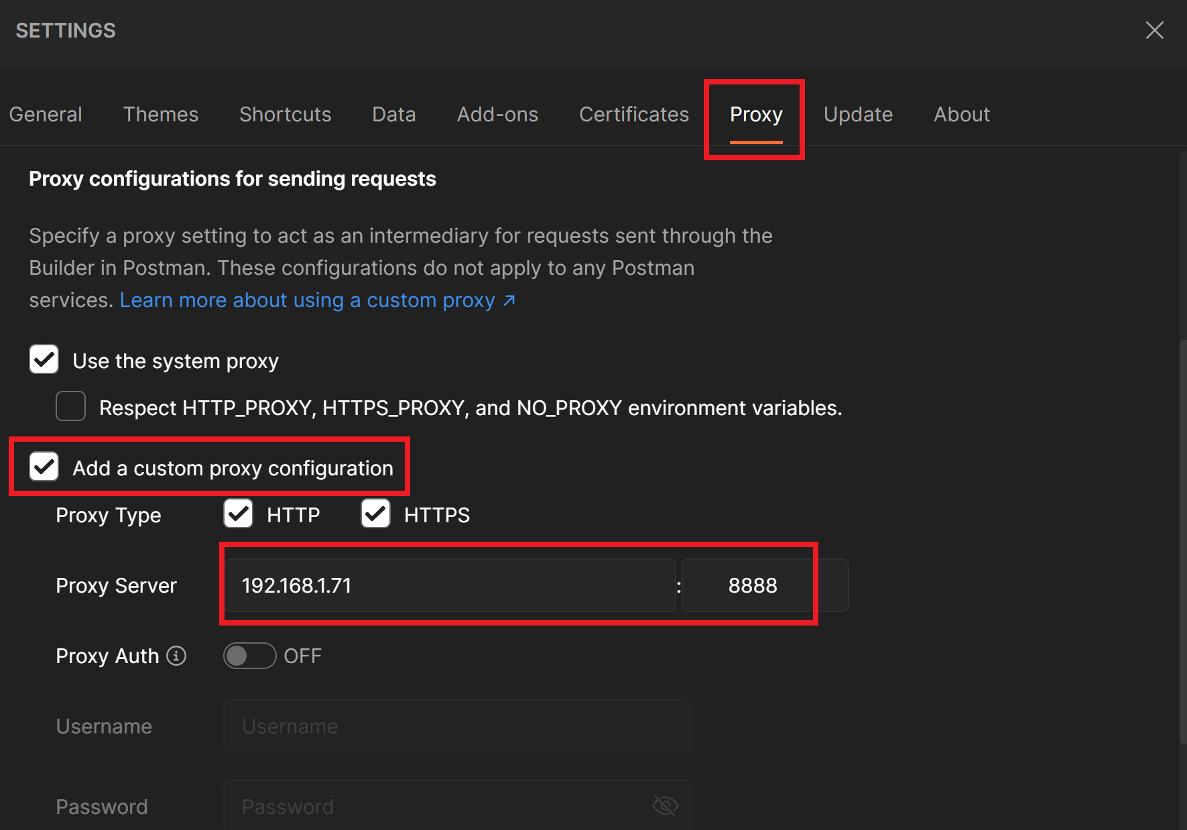Click the proxy port field showing 8888
1187x830 pixels.
tap(765, 585)
